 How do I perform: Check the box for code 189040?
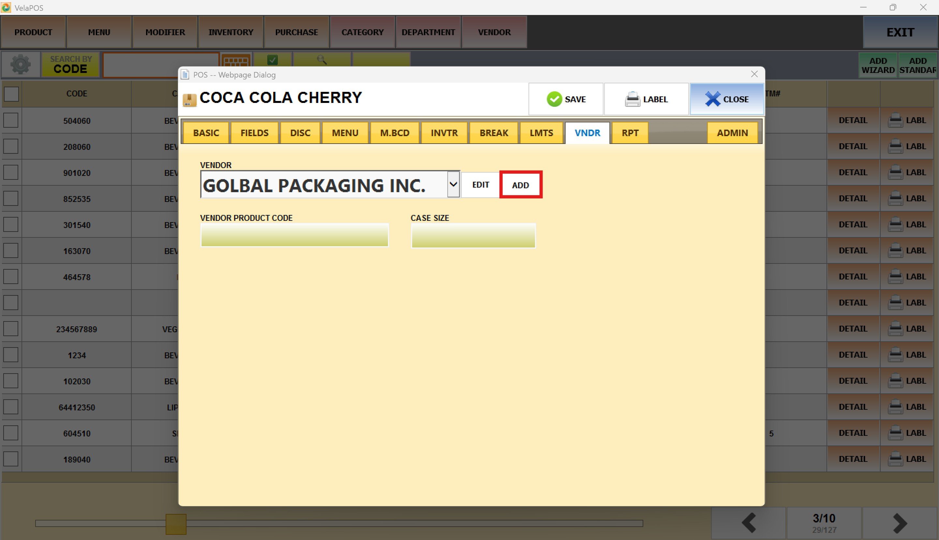[x=11, y=459]
